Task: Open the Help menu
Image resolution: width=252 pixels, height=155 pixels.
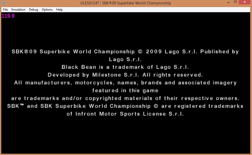Action: [59, 10]
